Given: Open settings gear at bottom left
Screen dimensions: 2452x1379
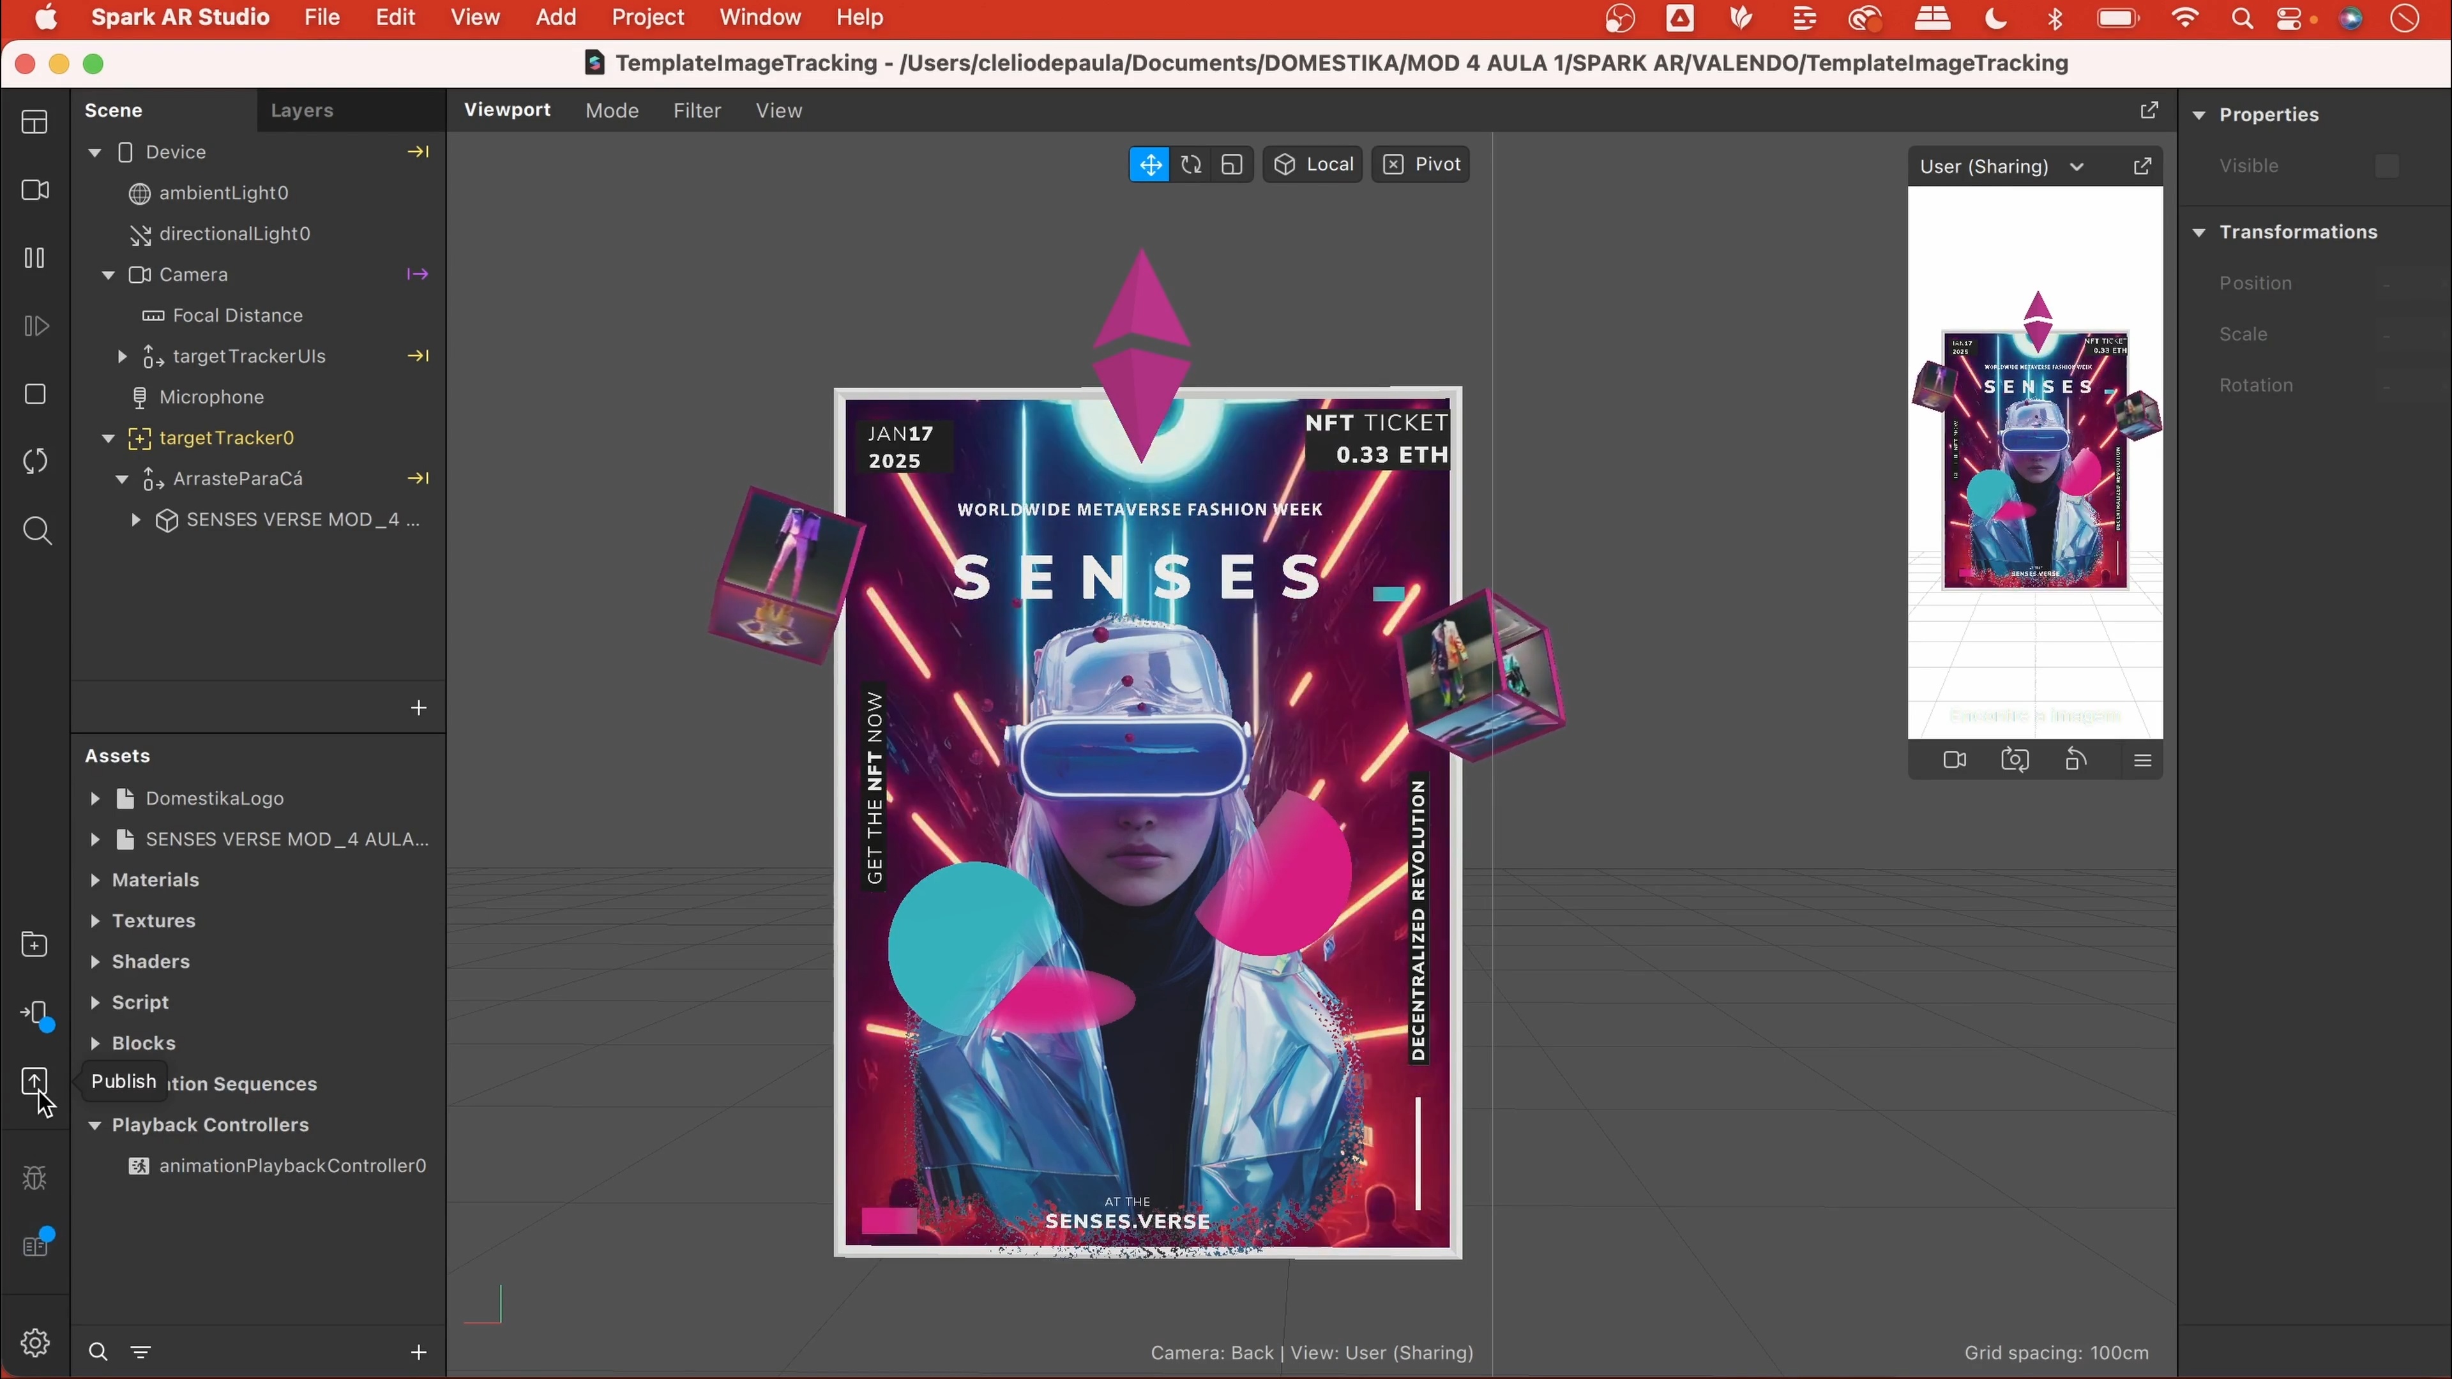Looking at the screenshot, I should 35,1343.
